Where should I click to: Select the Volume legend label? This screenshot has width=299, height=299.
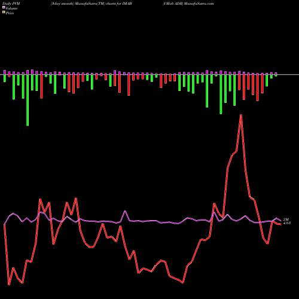(x=11, y=8)
